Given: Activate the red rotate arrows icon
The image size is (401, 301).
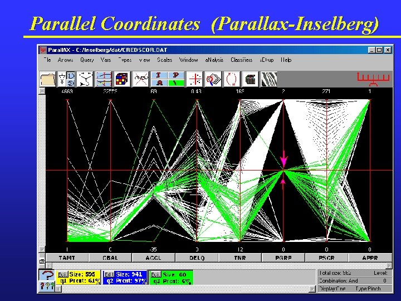Looking at the screenshot, I should 232,79.
